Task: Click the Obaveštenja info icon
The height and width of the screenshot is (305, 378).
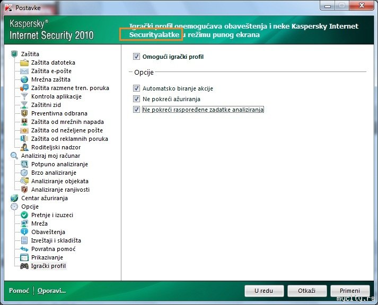Action: coord(24,232)
